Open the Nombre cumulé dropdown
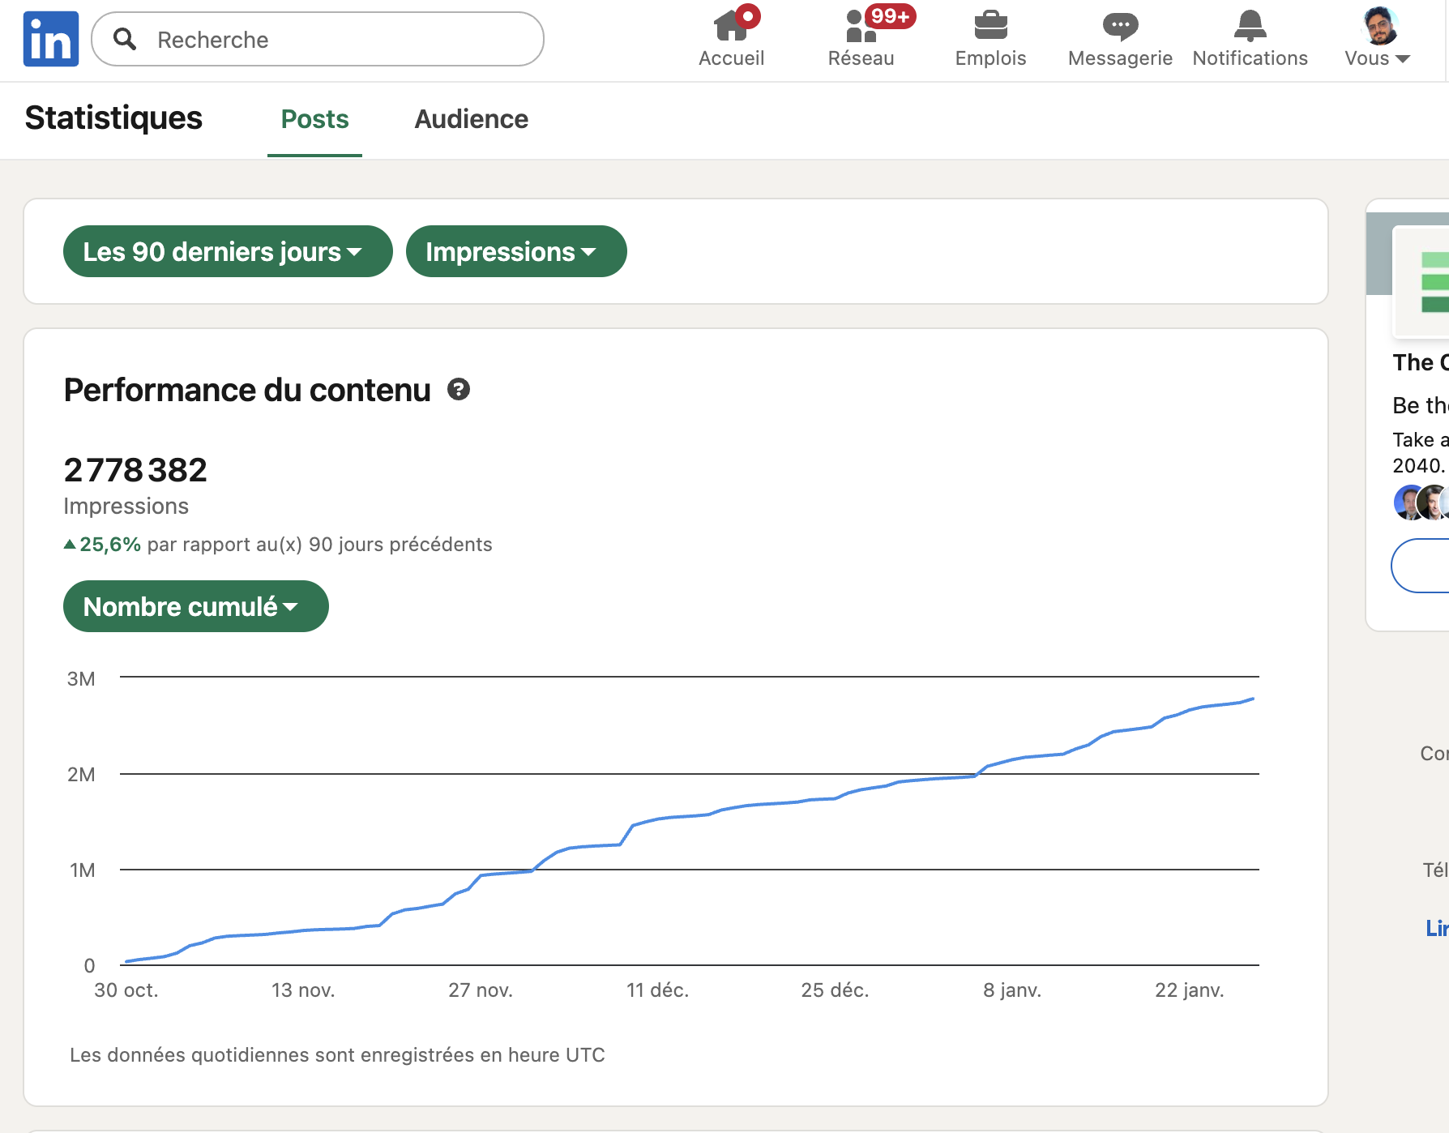The height and width of the screenshot is (1133, 1449). click(x=194, y=605)
